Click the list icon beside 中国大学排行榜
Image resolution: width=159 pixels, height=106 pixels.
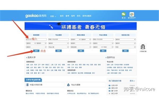click(27, 85)
